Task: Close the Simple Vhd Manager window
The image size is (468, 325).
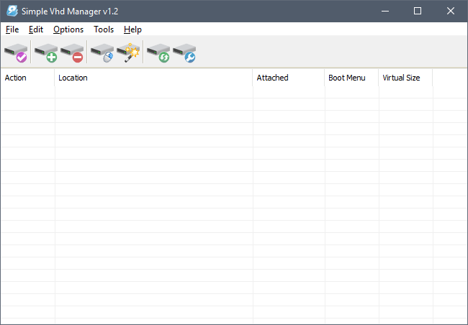Action: [451, 11]
